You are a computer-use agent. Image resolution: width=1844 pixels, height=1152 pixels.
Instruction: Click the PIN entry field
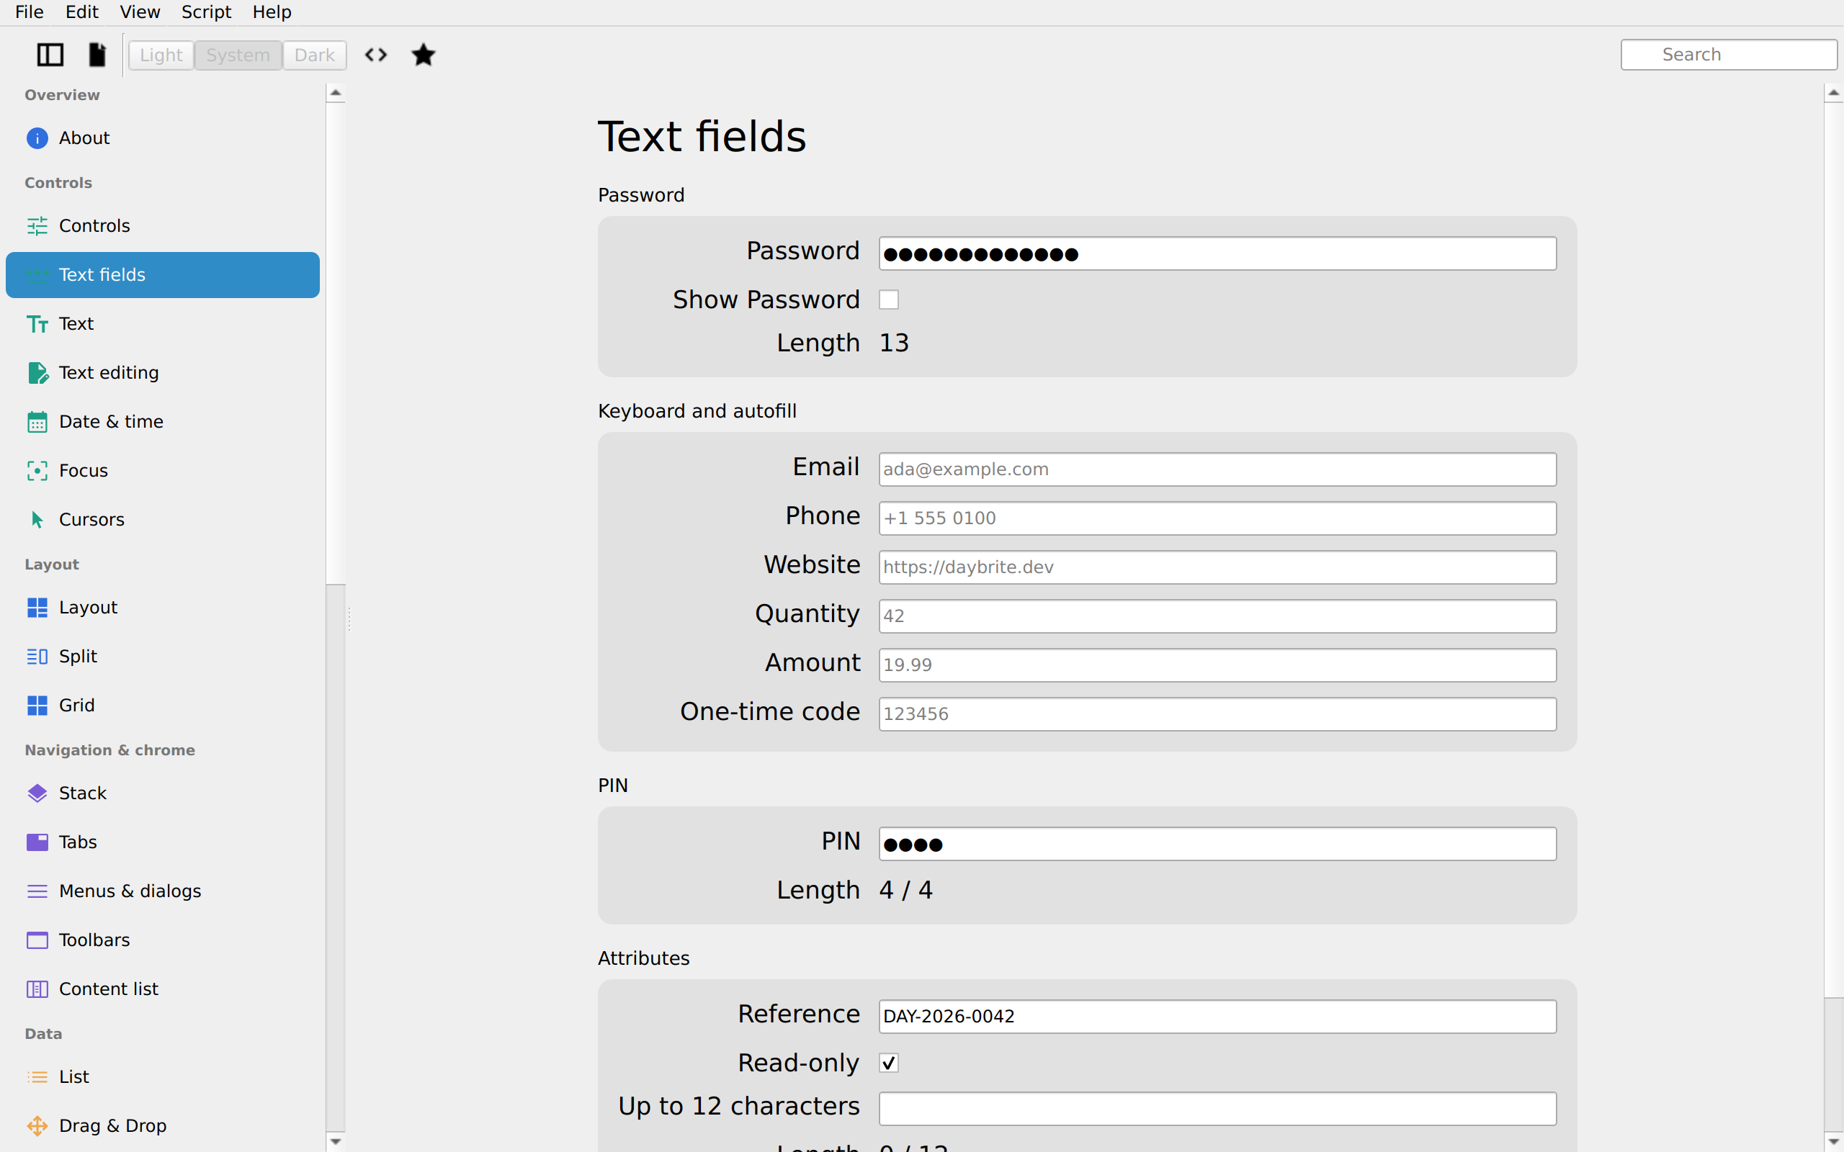tap(1217, 843)
